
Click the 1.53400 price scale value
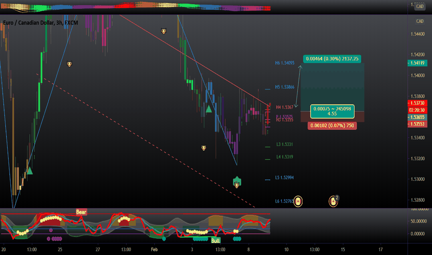[418, 138]
